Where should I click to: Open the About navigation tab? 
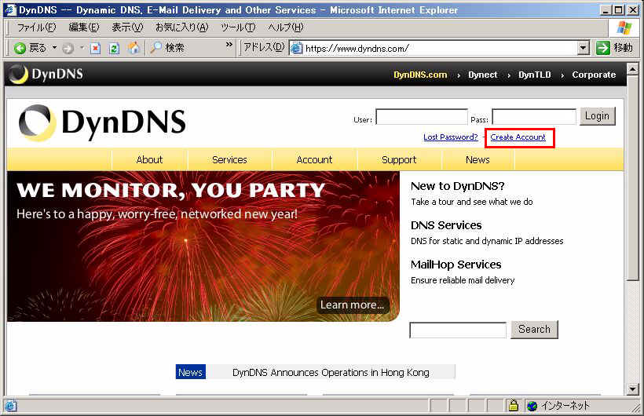pos(149,160)
